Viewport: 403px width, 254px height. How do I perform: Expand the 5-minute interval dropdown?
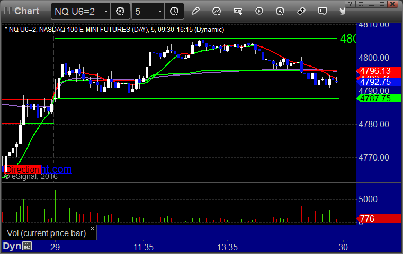(160, 11)
